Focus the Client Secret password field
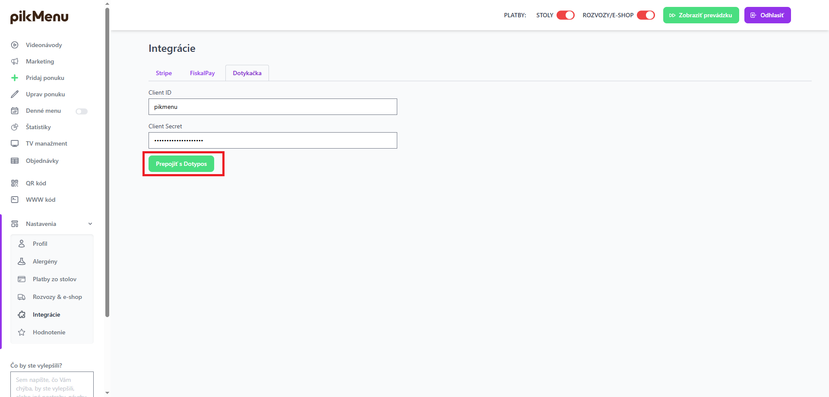The height and width of the screenshot is (397, 829). click(272, 140)
